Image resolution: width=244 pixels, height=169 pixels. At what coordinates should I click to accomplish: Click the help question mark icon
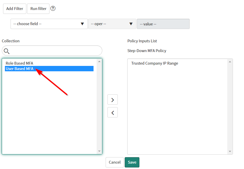pos(53,8)
